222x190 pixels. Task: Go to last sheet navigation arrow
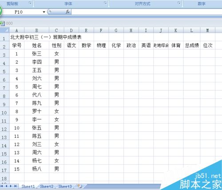pyautogui.click(x=16, y=186)
